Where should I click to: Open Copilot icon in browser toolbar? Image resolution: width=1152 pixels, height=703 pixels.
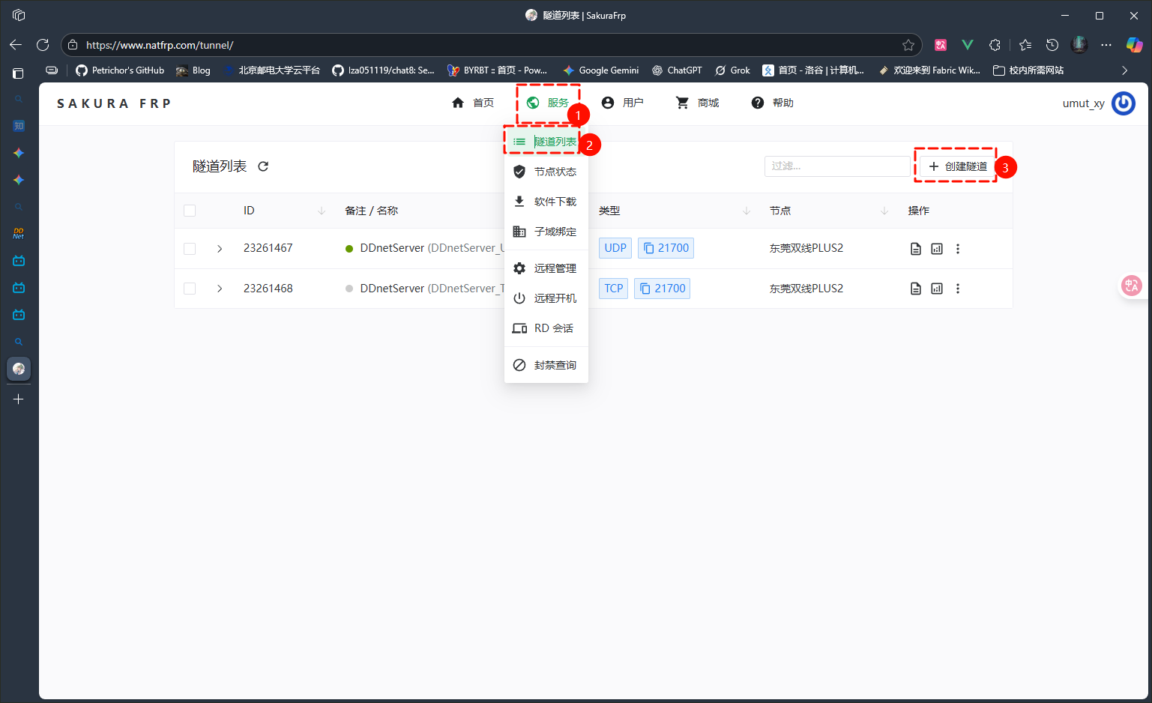point(1134,45)
